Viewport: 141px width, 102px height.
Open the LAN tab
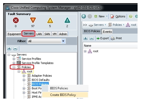[39, 34]
